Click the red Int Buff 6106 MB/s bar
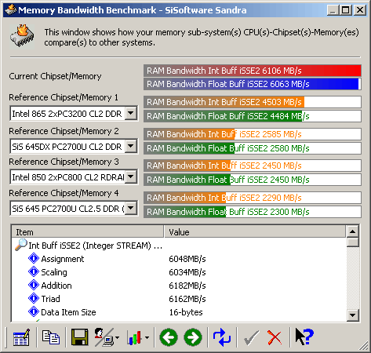 (x=253, y=71)
